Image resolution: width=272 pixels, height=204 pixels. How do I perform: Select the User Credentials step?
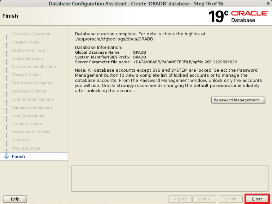28,116
